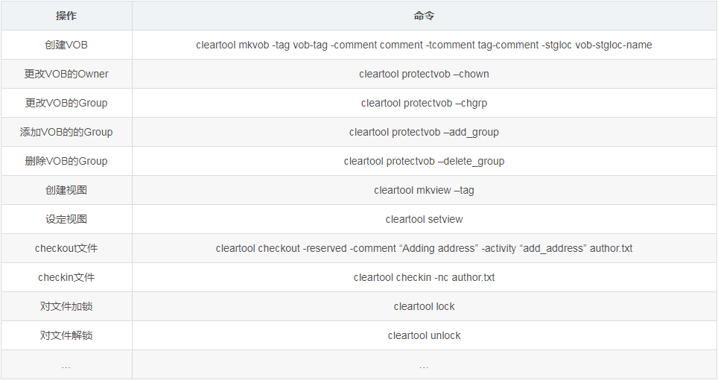Select the 更改VOB的Group cell

66,103
